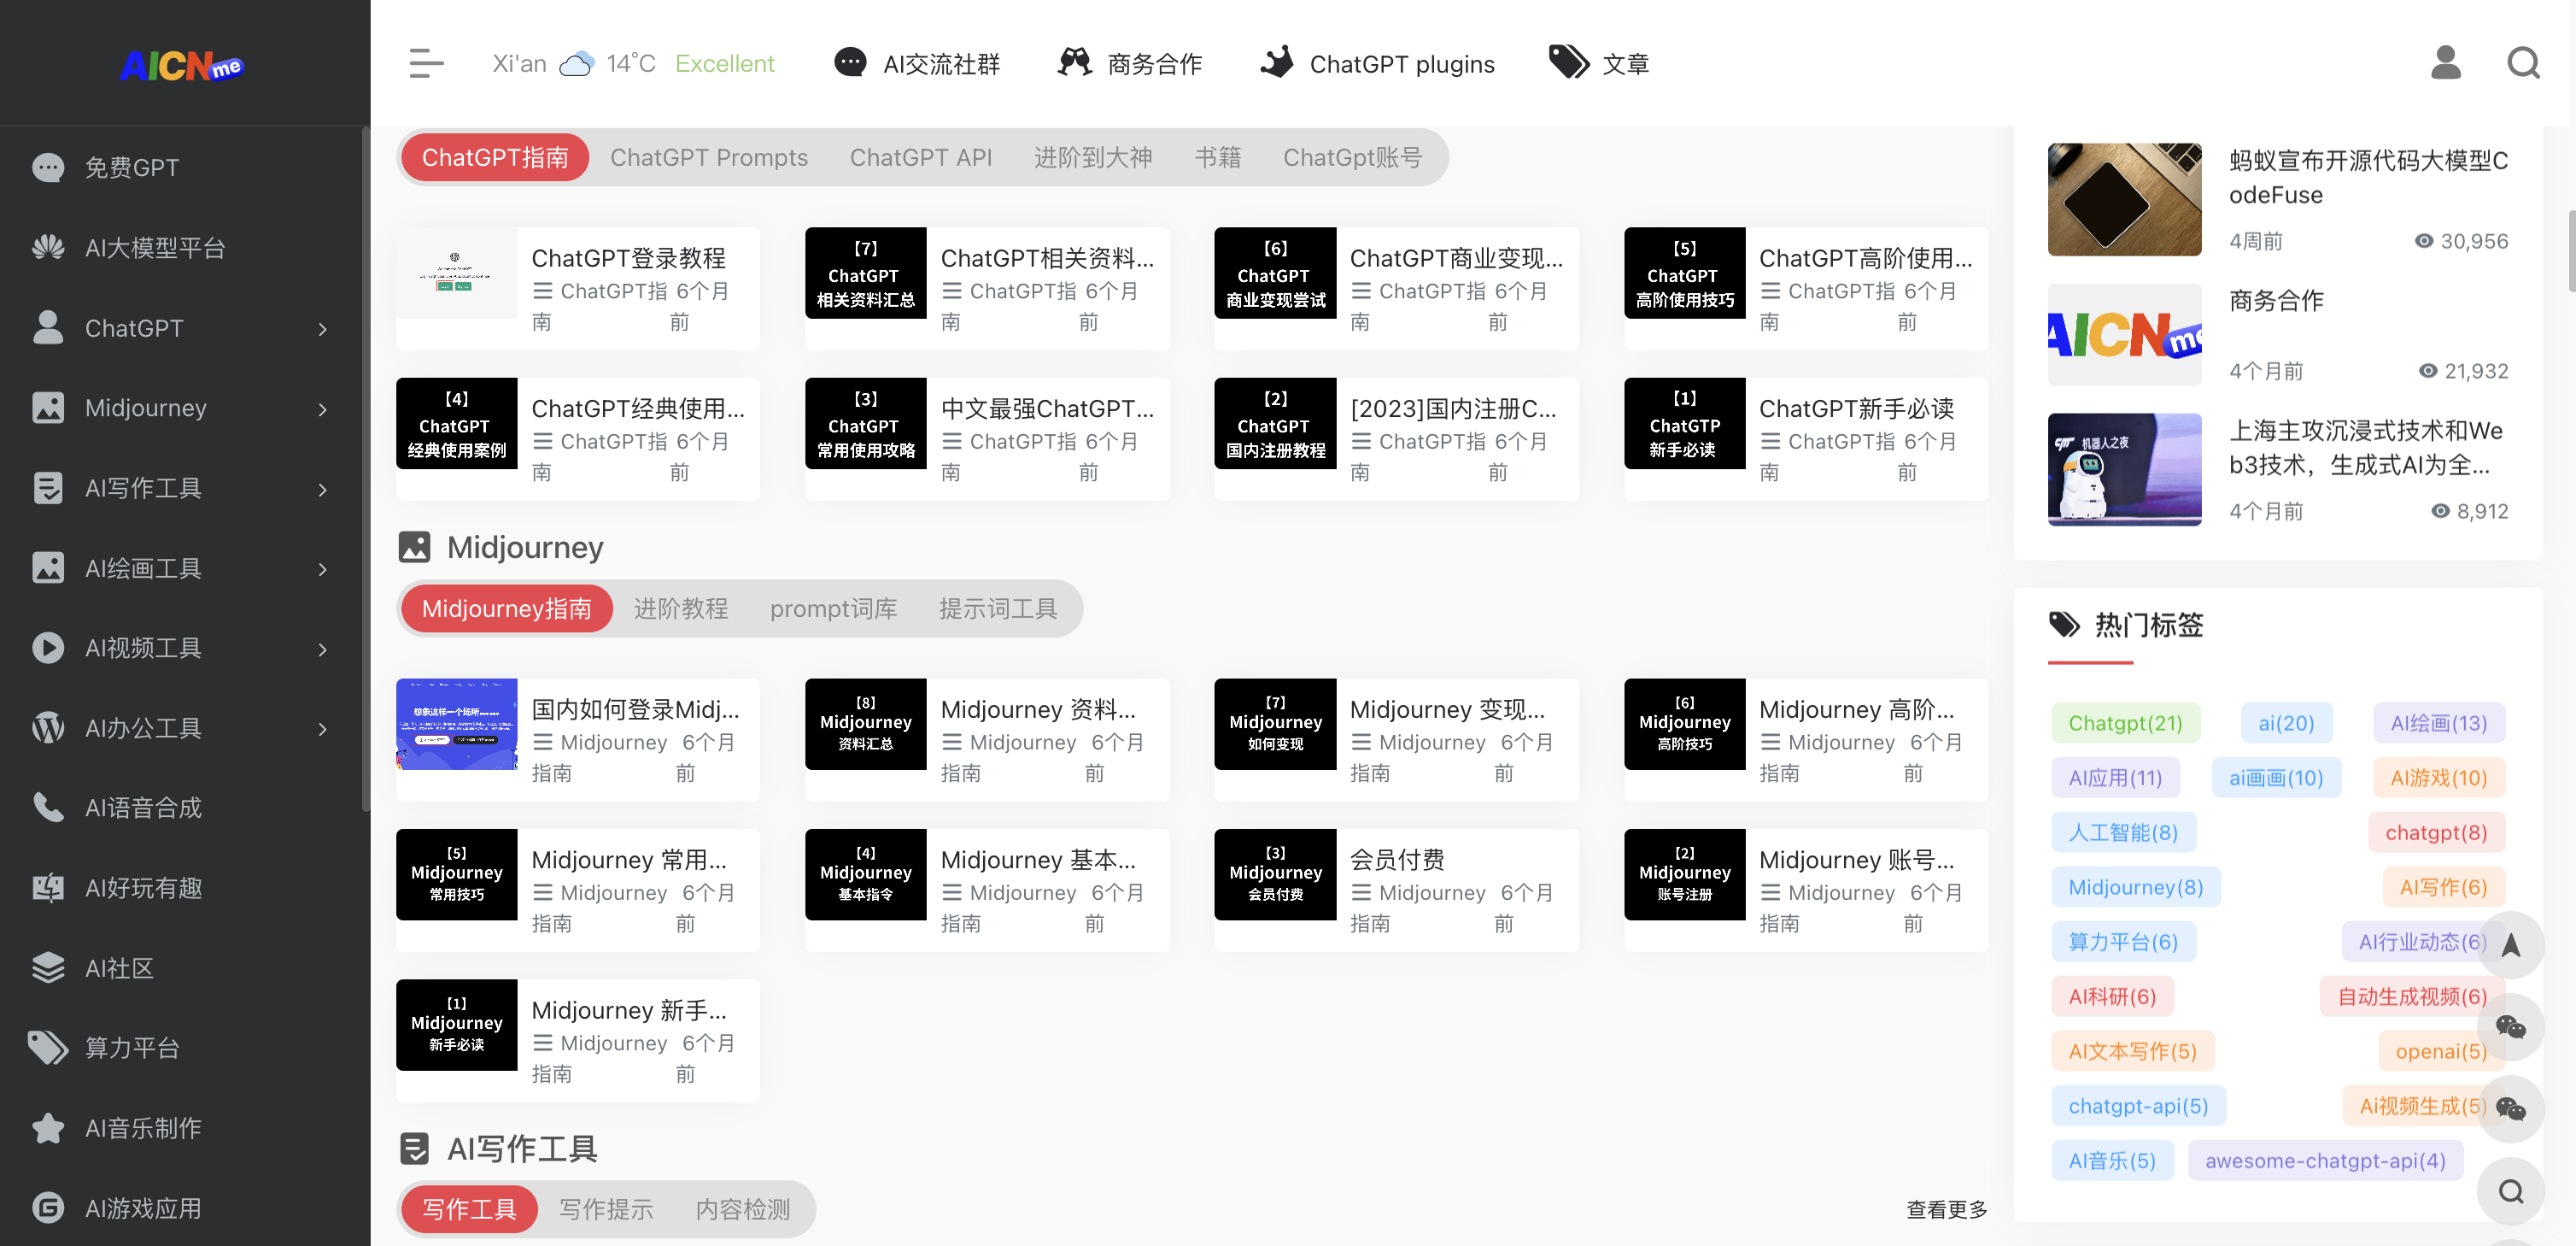Open the ChatGPT登录教程 card

coord(577,288)
